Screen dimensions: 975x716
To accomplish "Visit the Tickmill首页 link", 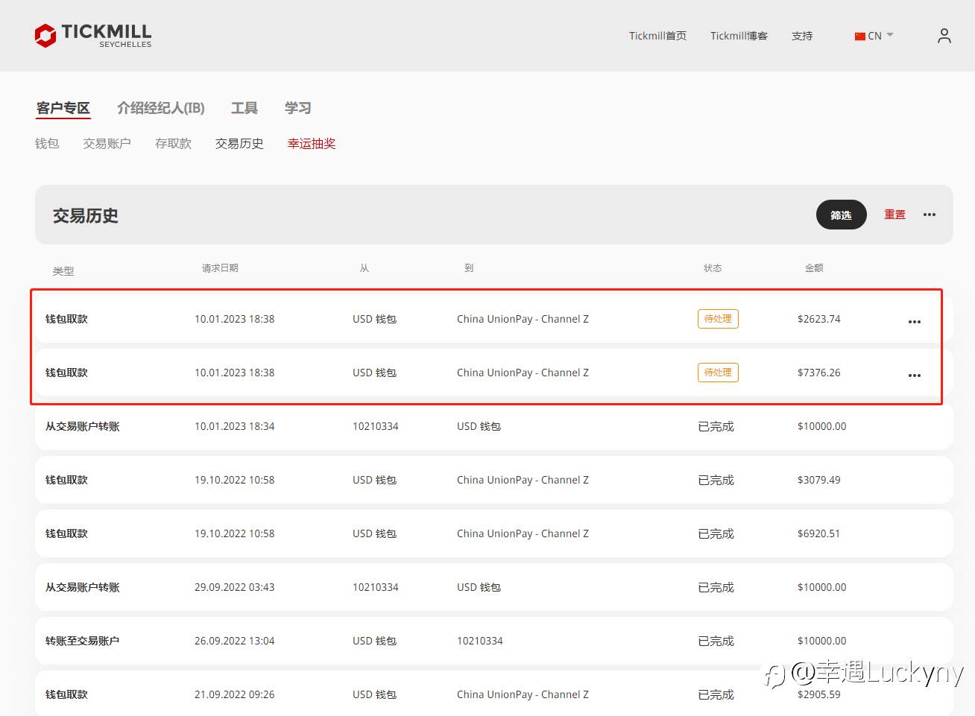I will [x=657, y=36].
